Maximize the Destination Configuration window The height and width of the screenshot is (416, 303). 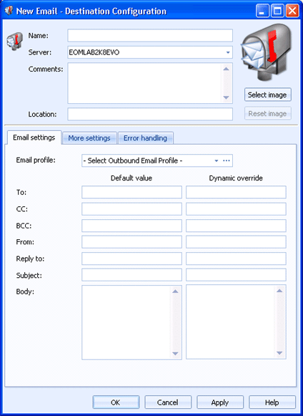(x=277, y=11)
